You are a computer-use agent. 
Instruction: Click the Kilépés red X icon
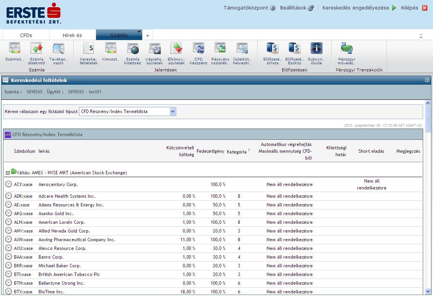click(x=425, y=8)
